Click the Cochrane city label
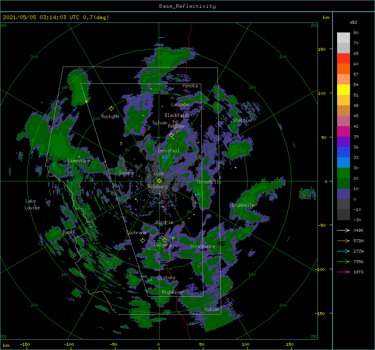Viewport: 375px width, 350px height. [136, 233]
